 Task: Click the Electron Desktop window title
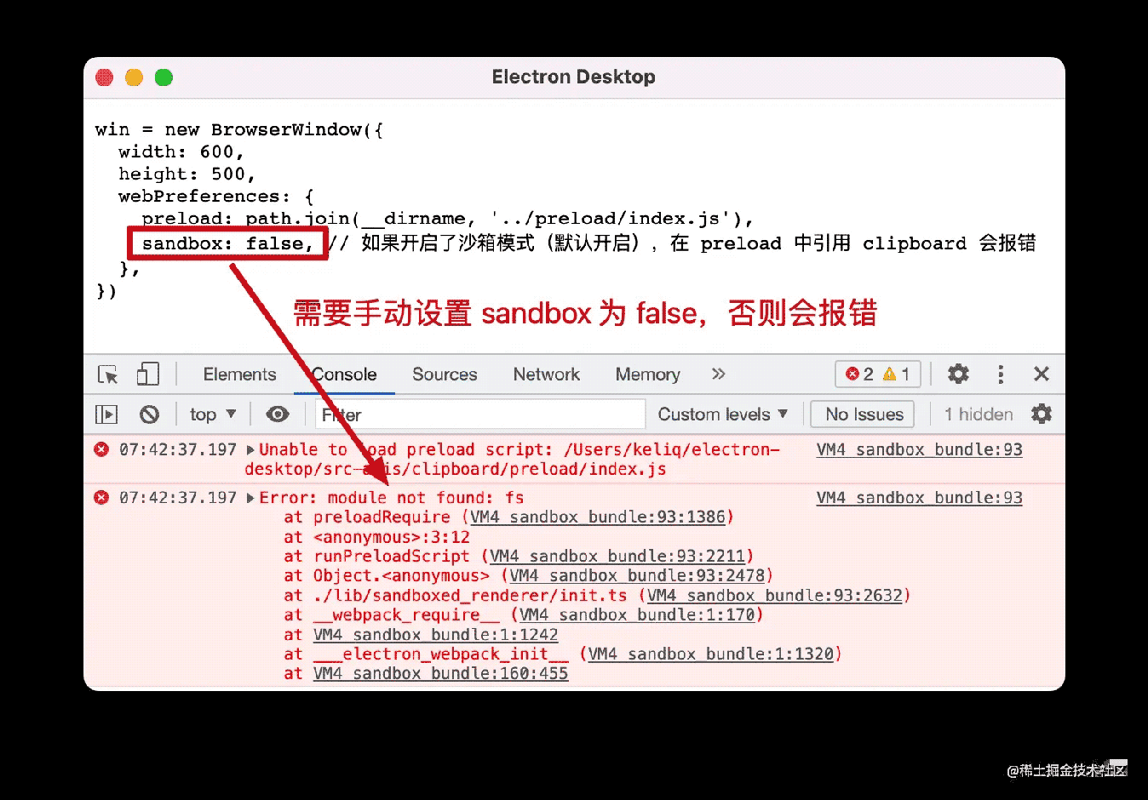pyautogui.click(x=573, y=77)
